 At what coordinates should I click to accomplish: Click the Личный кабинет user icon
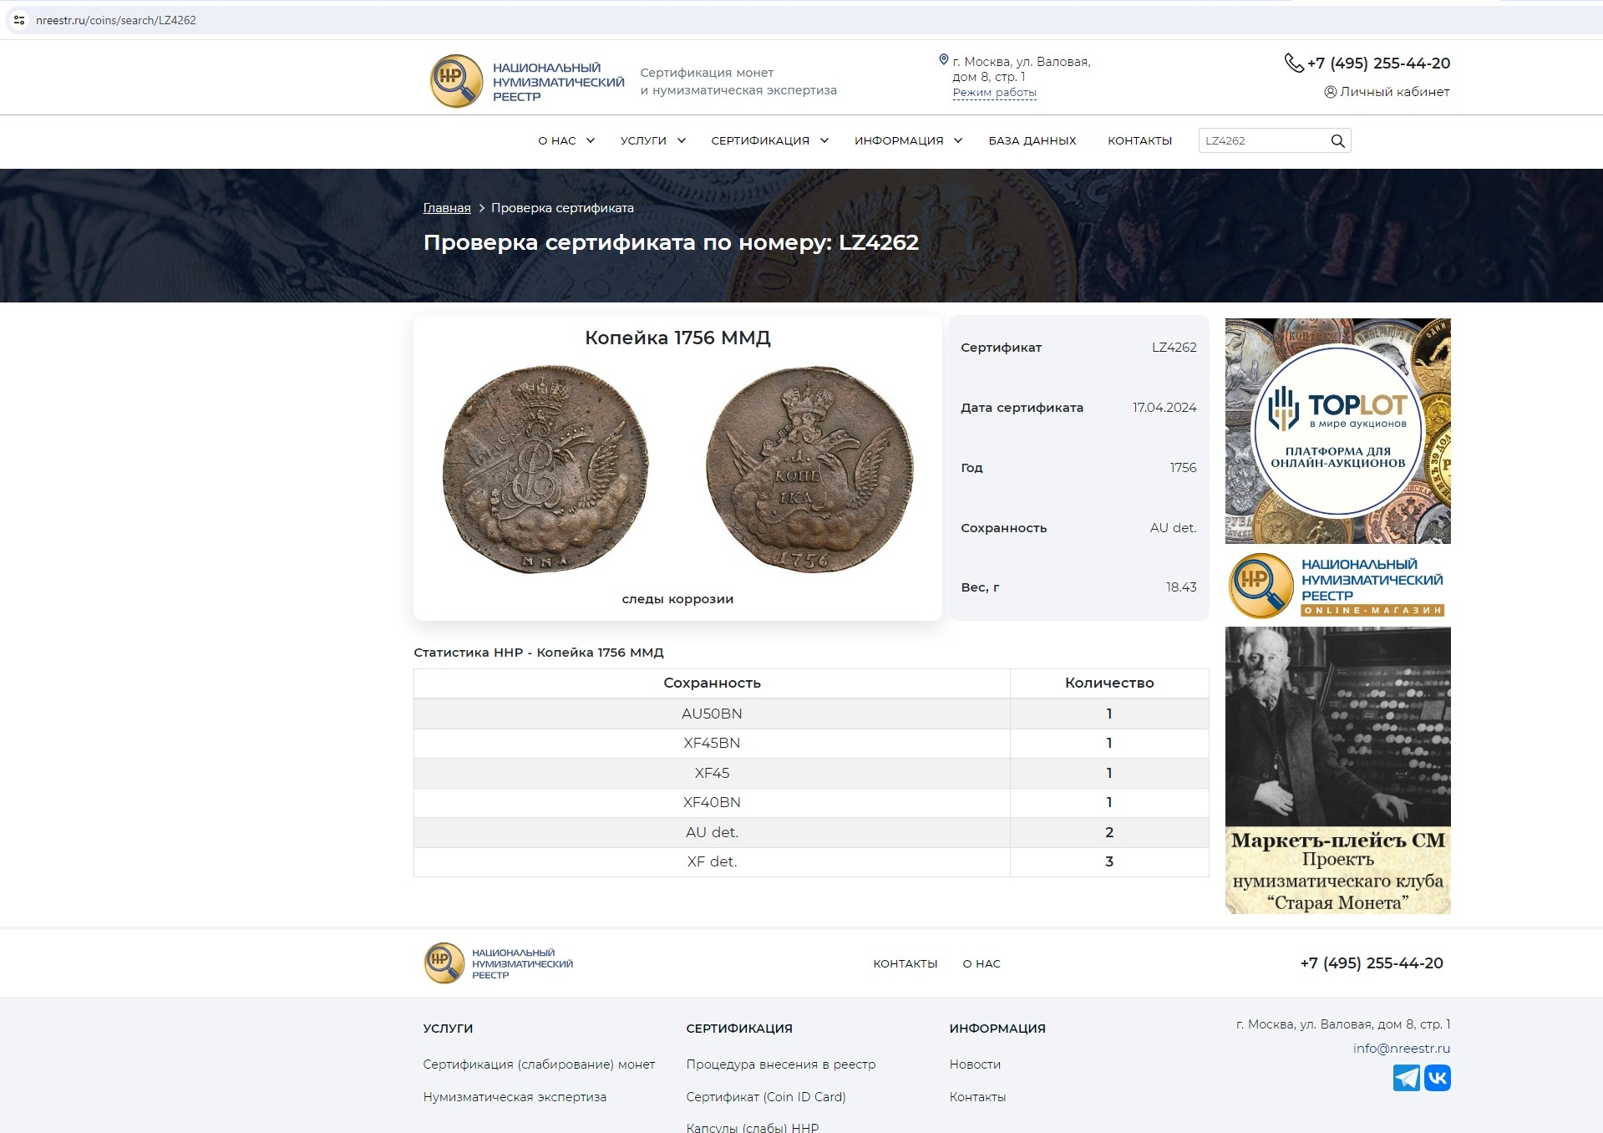(1330, 92)
